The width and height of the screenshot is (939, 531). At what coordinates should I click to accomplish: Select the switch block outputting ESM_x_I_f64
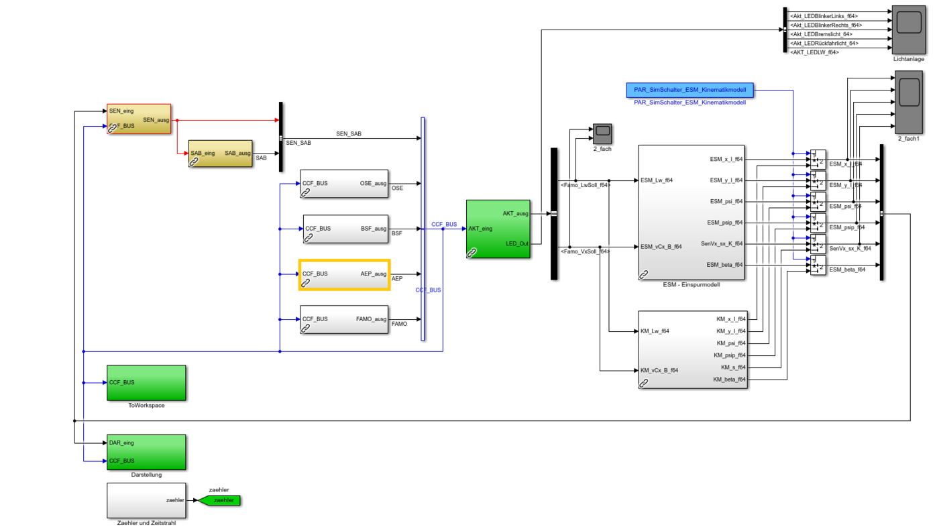click(818, 160)
